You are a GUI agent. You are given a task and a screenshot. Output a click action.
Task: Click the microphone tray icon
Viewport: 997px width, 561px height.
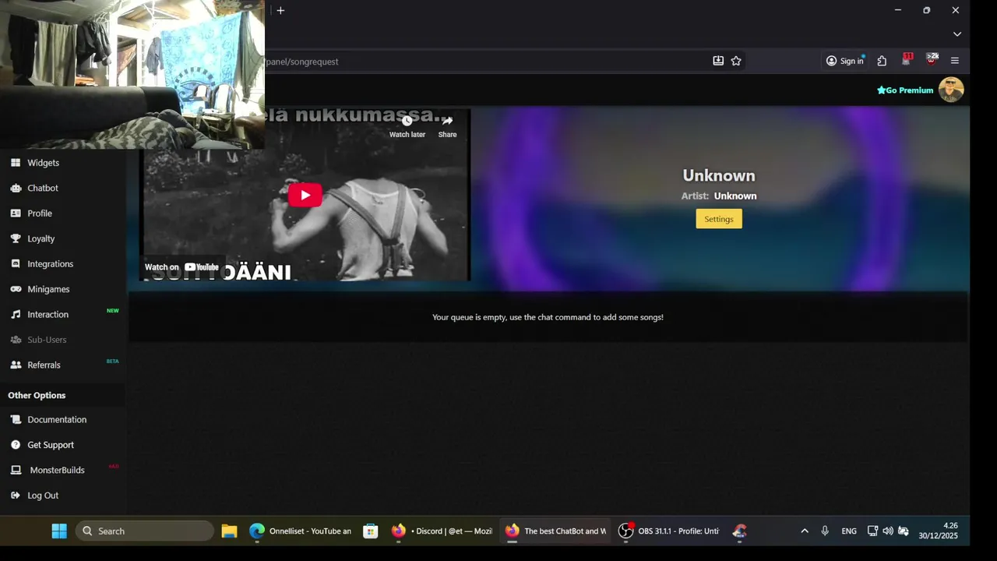[825, 531]
